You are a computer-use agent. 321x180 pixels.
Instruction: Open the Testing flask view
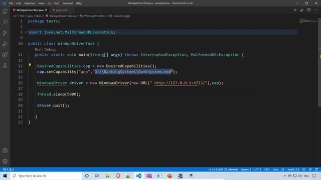[5, 65]
